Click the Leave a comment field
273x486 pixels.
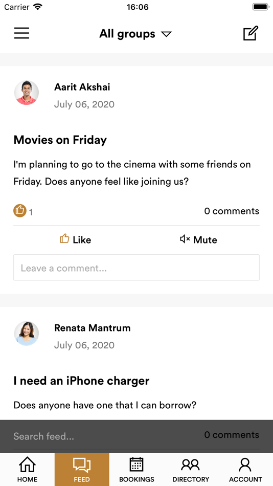(136, 268)
